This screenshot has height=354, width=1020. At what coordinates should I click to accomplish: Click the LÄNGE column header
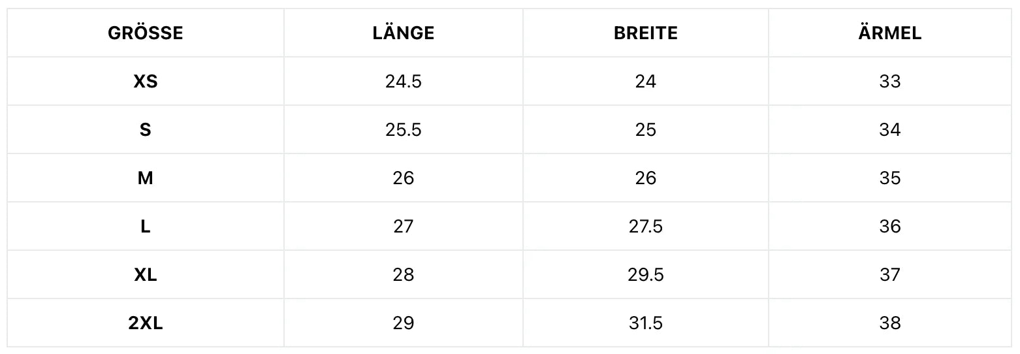404,33
